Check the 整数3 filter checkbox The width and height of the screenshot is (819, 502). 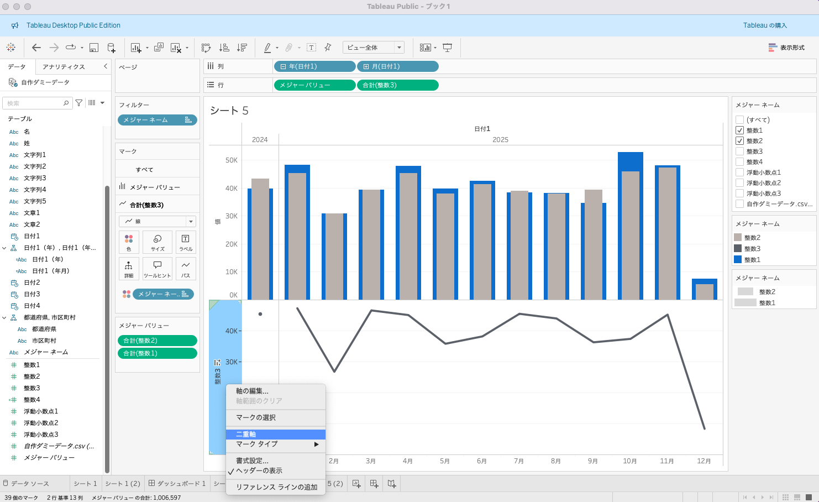[x=739, y=151]
